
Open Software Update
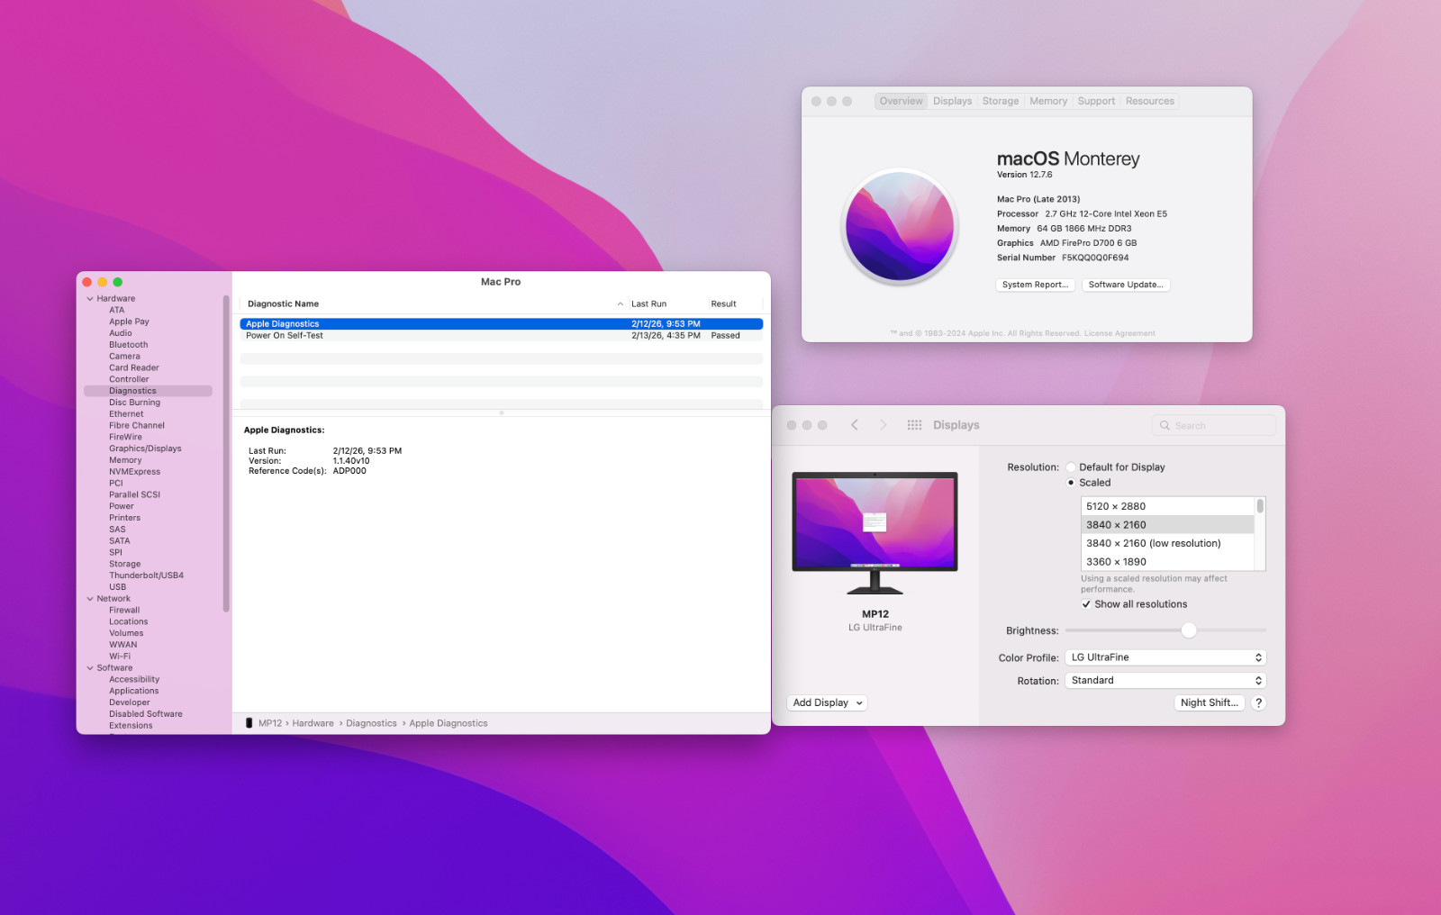point(1126,285)
